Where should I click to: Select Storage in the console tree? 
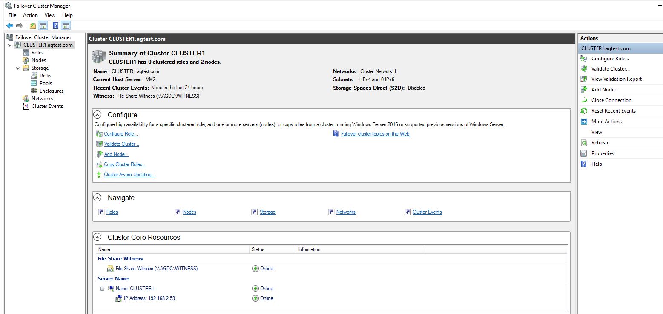40,68
